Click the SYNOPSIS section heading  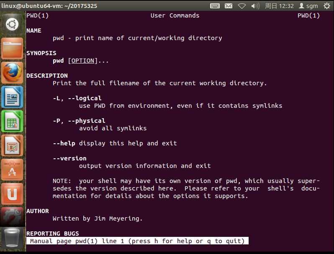41,53
